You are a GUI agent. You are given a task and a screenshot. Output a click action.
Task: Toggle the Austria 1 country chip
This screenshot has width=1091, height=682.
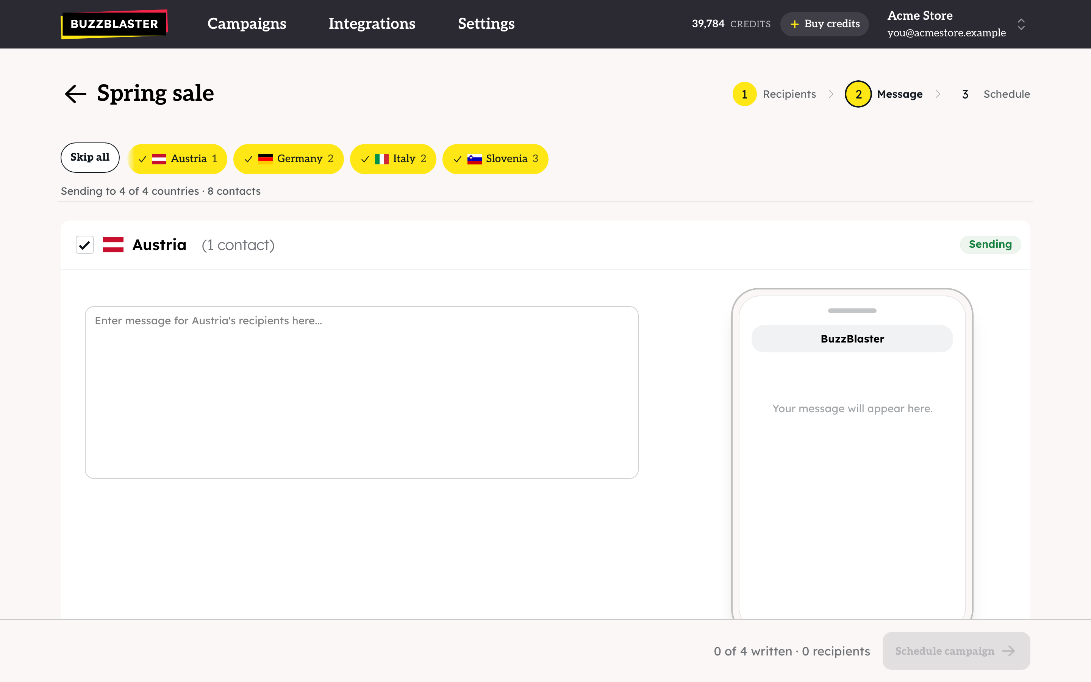coord(177,159)
